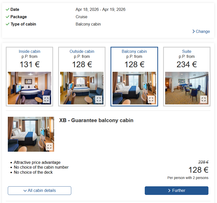Viewport: 217px width, 203px height.
Task: Select the Outside cabin option
Action: 82,52
